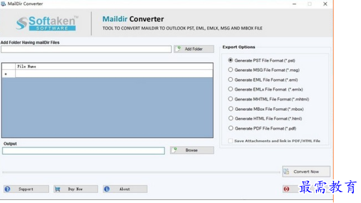Click the File Name column header

[x=114, y=66]
